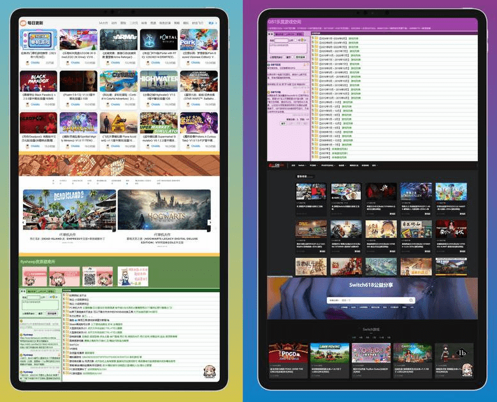Image resolution: width=497 pixels, height=402 pixels.
Task: Open the first folder icon in the flysheep list
Action: tap(65, 296)
